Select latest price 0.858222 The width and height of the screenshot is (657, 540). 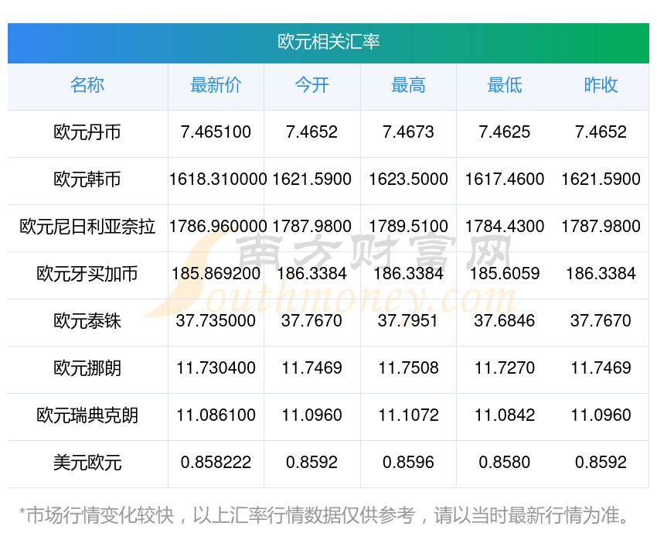[216, 463]
